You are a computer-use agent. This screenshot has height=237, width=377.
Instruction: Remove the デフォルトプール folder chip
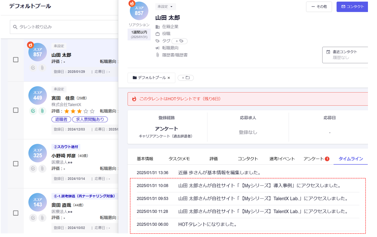tap(169, 78)
